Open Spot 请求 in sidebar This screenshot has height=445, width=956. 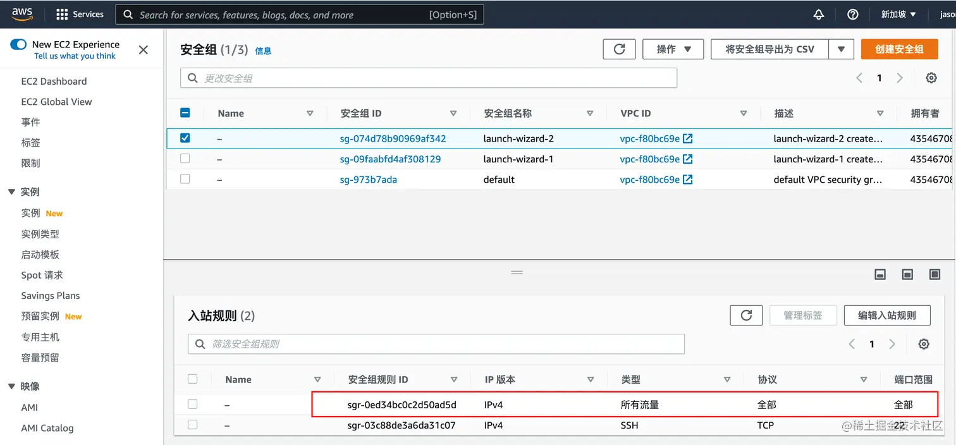tap(42, 275)
